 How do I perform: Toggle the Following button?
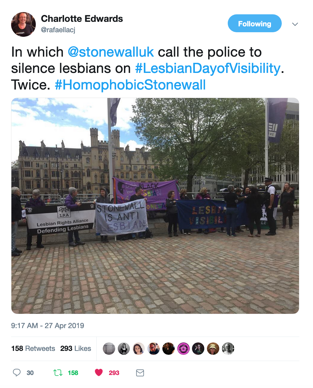coord(255,23)
